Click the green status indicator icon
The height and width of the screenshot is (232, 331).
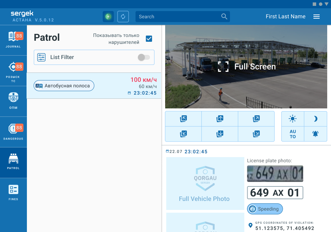click(108, 17)
